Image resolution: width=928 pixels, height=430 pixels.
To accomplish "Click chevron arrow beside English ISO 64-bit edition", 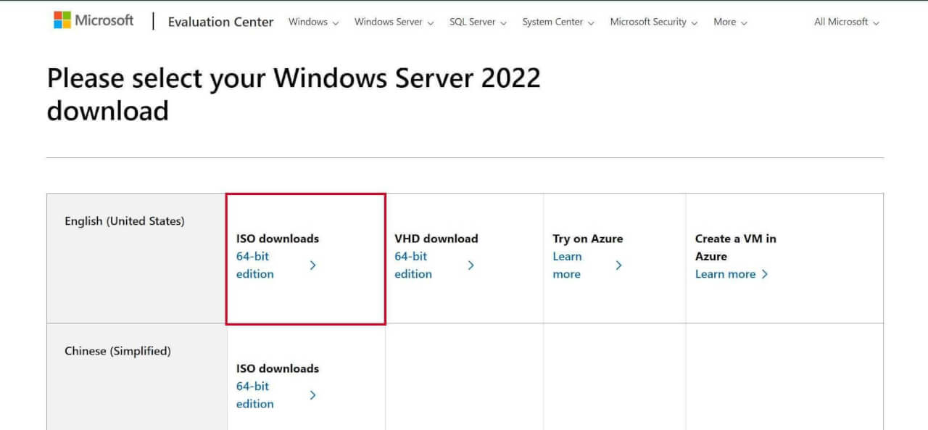I will (x=313, y=265).
